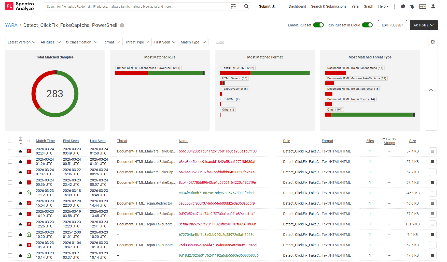Viewport: 447px width, 262px height.
Task: Check the select-all samples checkbox
Action: pos(10,141)
